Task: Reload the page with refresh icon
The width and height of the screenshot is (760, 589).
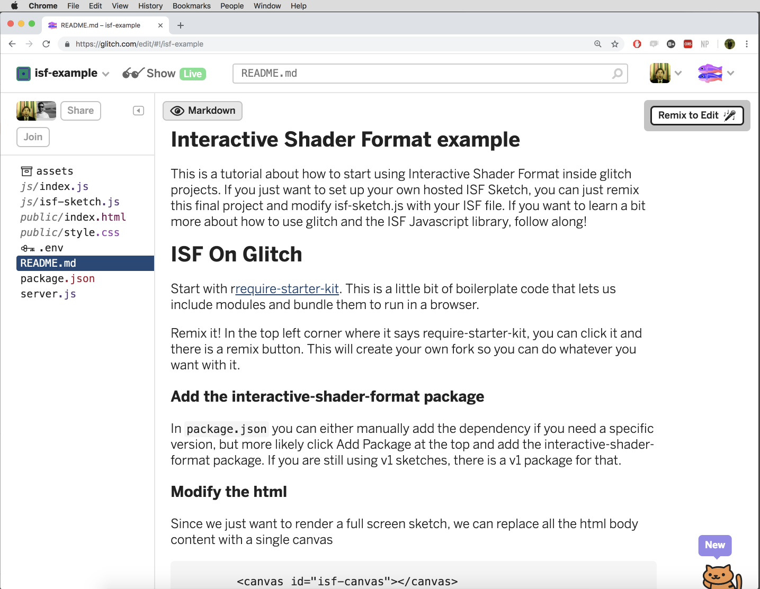Action: point(46,44)
